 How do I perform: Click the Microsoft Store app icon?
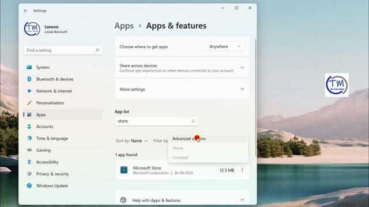pos(124,170)
